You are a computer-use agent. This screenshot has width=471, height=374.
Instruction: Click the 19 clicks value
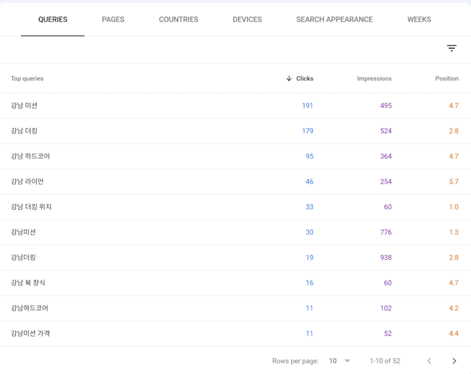pyautogui.click(x=310, y=258)
